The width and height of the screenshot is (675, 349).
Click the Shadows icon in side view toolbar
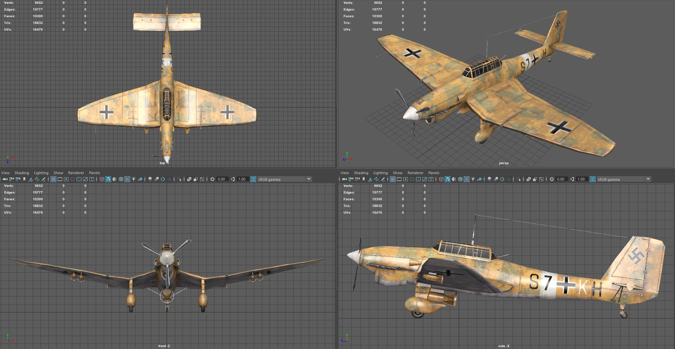[479, 179]
